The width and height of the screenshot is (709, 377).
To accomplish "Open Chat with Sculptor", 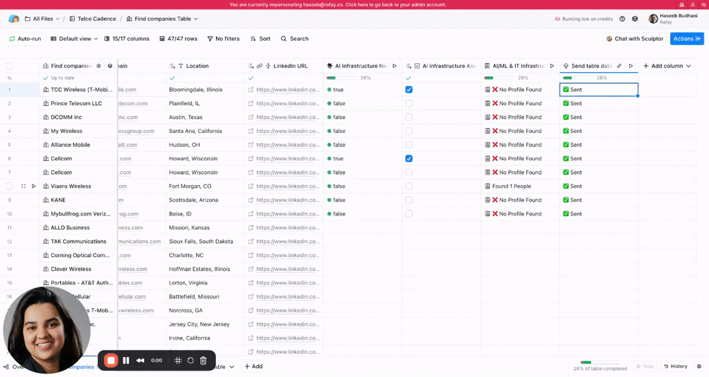I will pyautogui.click(x=634, y=39).
